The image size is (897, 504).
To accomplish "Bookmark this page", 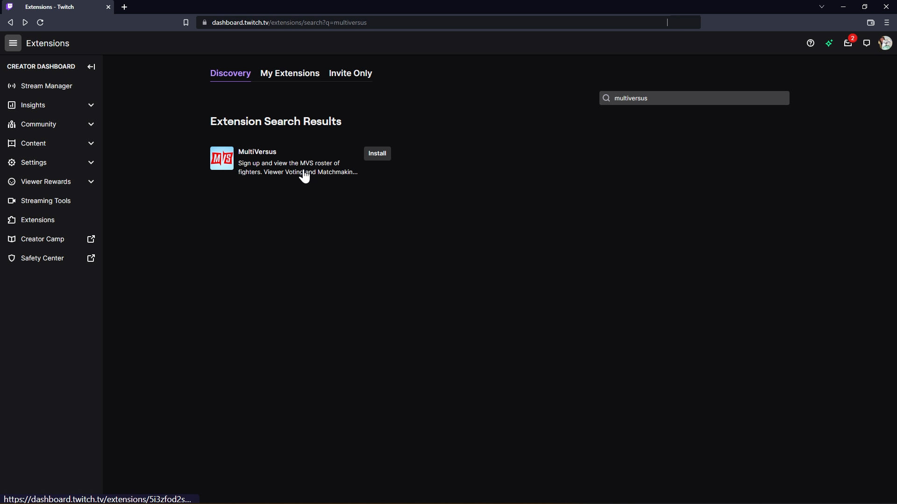I will tap(186, 22).
